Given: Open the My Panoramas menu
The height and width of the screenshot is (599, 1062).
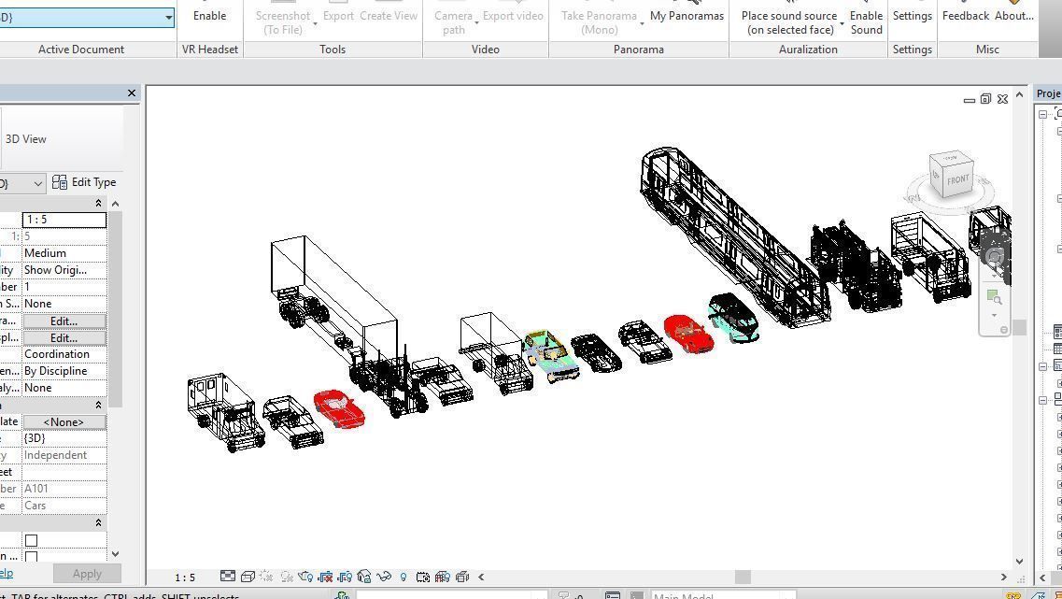Looking at the screenshot, I should point(687,16).
